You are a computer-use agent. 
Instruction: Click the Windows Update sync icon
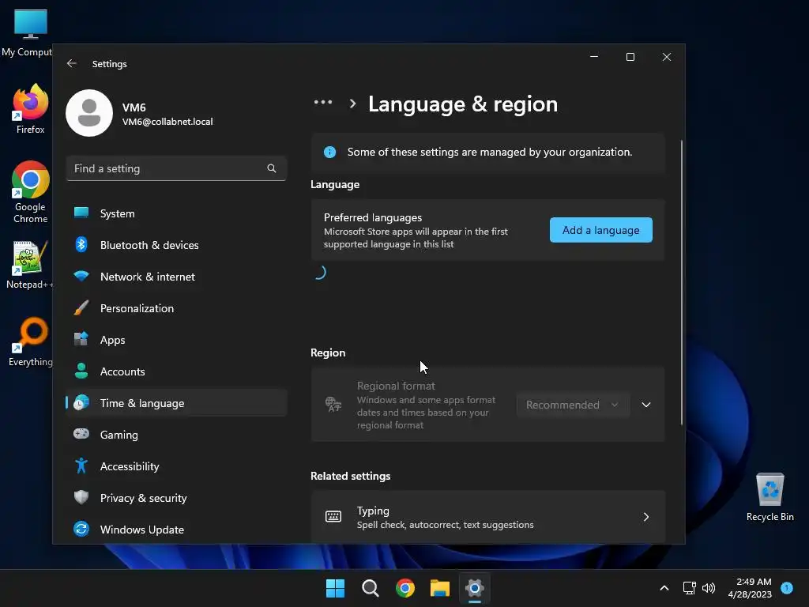[x=81, y=529]
